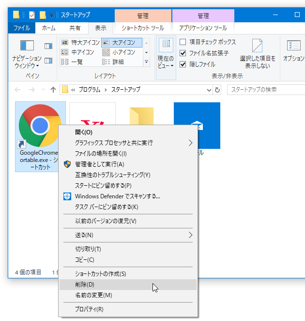Screen dimensions: 305x321
Task: Choose タスク バーにピン留めする(K)
Action: pos(128,207)
